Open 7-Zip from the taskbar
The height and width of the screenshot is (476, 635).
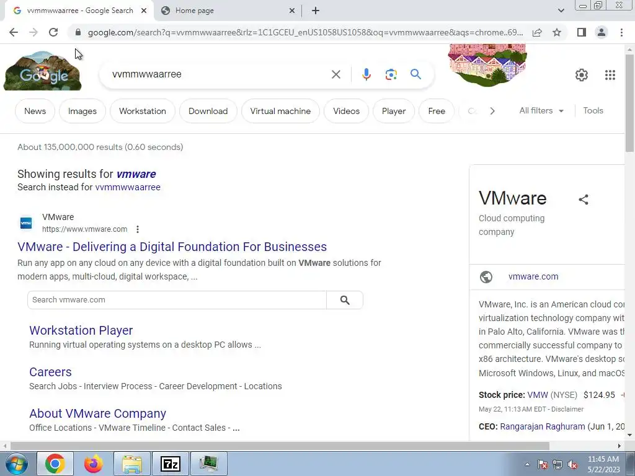tap(171, 464)
